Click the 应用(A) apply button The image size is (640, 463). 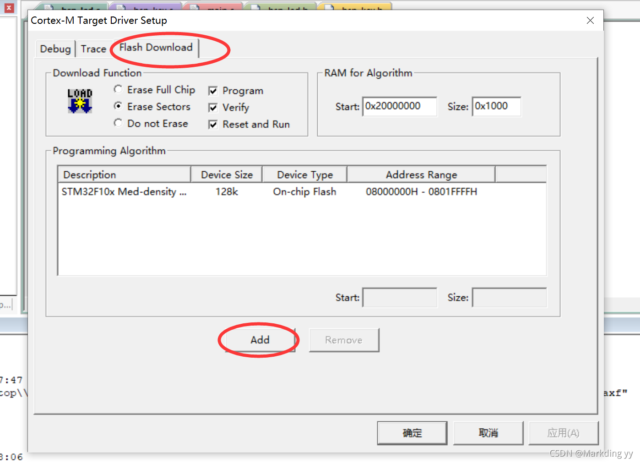click(564, 433)
